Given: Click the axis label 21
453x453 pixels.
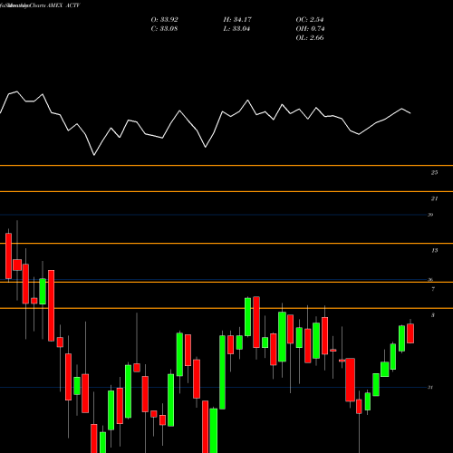Looking at the screenshot, I should 434,198.
